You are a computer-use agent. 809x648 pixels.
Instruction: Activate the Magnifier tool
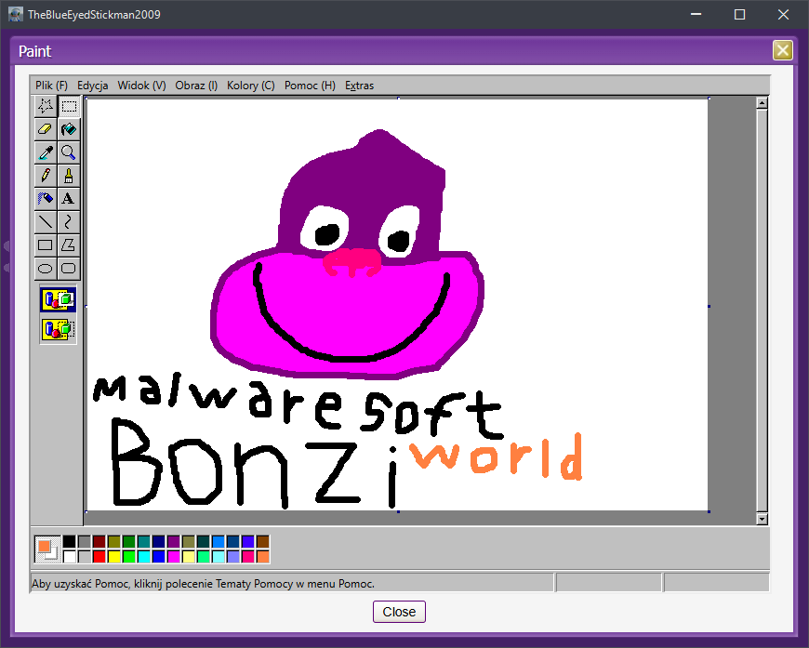coord(69,152)
